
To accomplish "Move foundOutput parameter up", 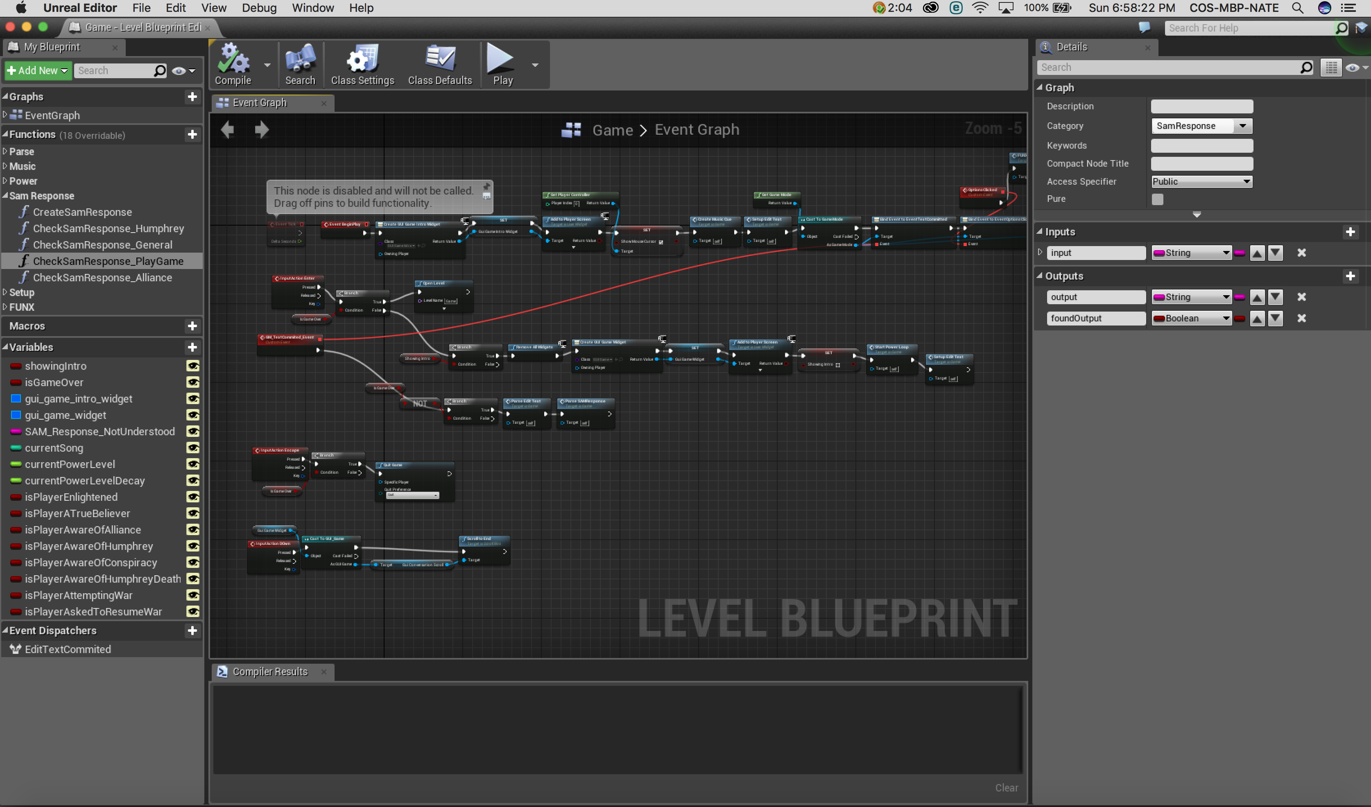I will coord(1257,318).
